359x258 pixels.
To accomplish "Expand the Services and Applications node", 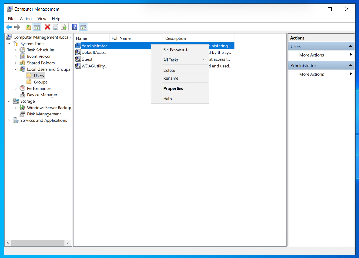I will (x=9, y=121).
